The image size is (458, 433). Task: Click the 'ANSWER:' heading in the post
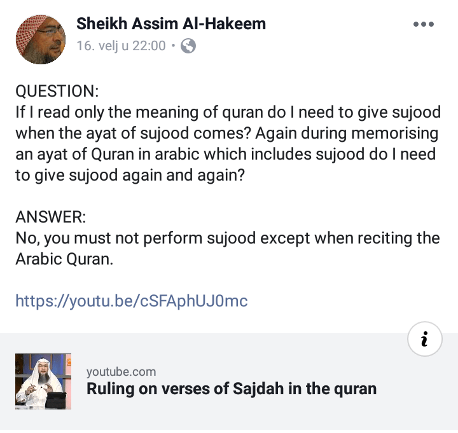coord(50,216)
